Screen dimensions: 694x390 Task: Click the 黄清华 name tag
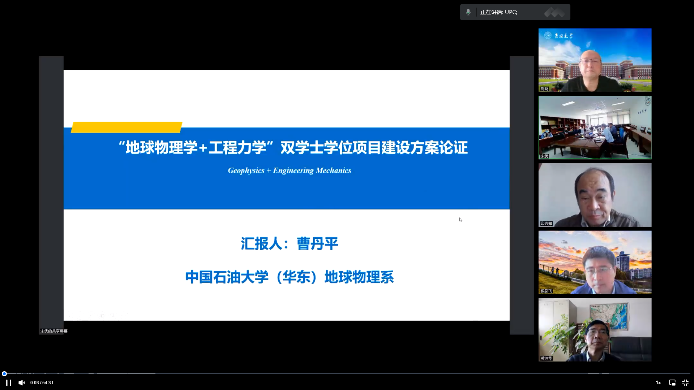(x=546, y=358)
